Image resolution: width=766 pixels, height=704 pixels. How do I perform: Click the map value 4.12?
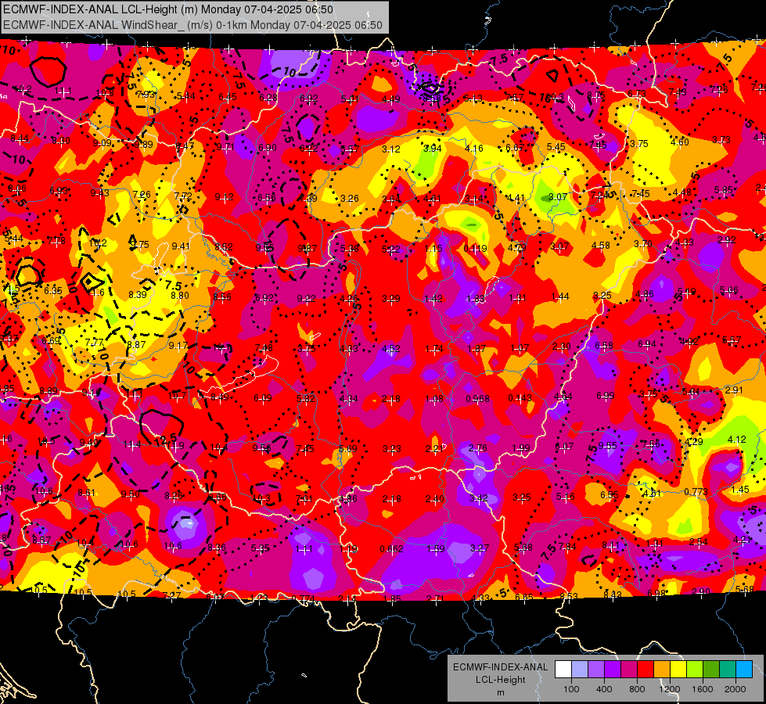click(x=737, y=440)
